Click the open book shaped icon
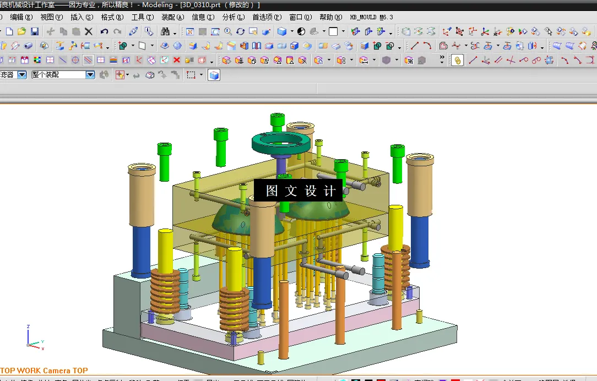The image size is (597, 381). pos(257,46)
